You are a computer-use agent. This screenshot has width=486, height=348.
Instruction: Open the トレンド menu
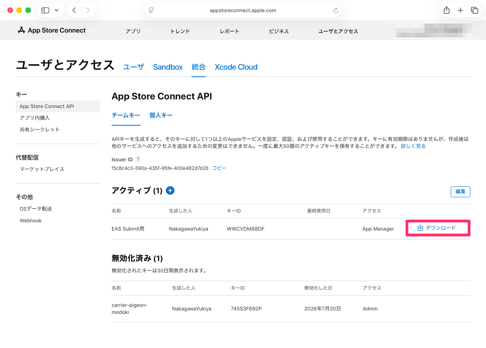click(180, 31)
